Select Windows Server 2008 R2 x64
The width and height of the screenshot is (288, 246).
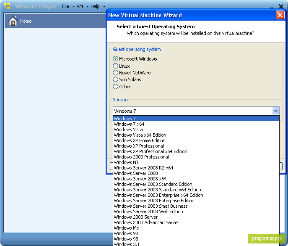(x=196, y=168)
